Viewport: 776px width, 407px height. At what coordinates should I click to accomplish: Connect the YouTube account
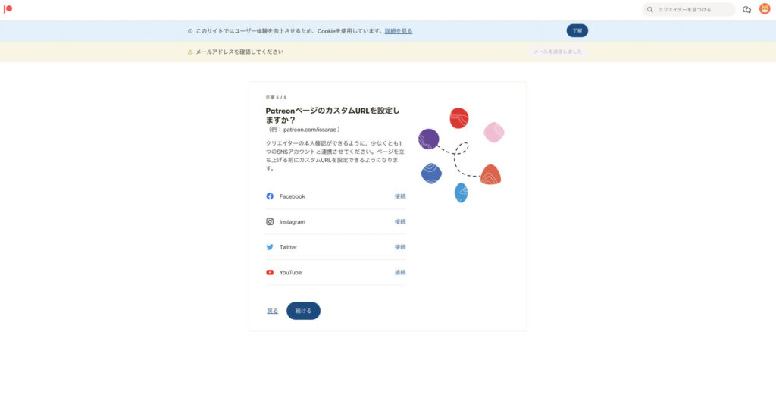(400, 272)
